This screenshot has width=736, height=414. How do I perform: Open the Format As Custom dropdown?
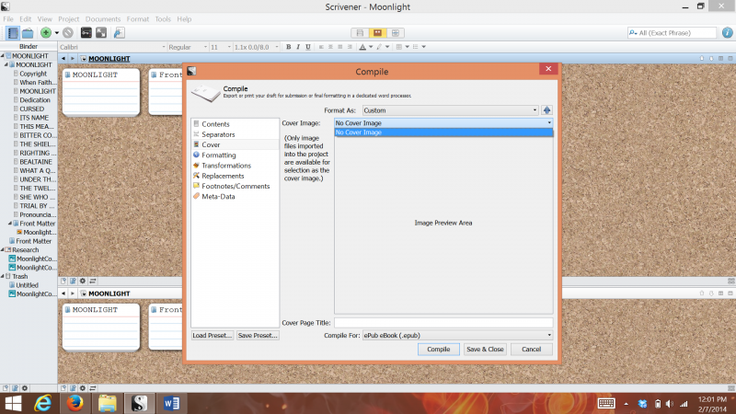coord(450,110)
